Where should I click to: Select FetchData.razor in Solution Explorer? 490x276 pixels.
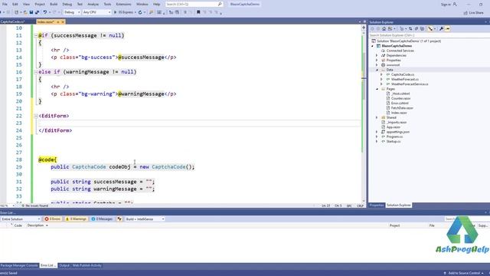[x=402, y=108]
